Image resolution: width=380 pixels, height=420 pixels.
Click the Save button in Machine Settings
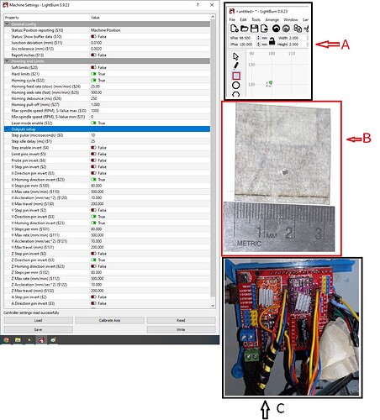pos(39,329)
